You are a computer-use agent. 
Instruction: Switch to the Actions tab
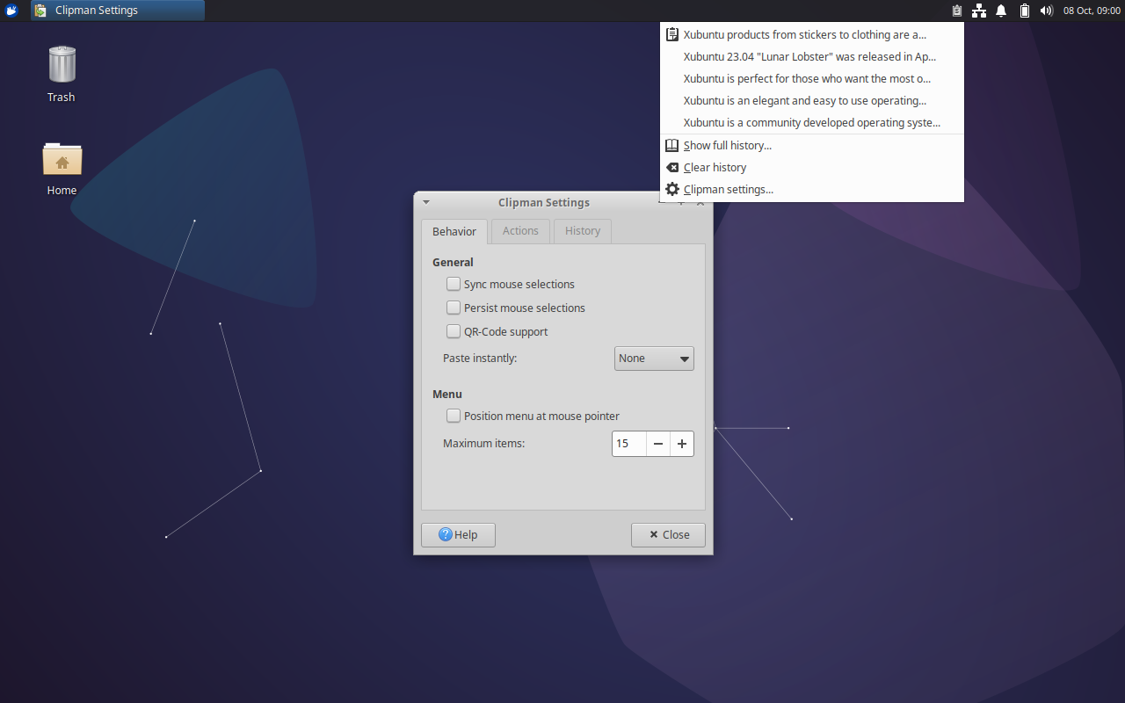pos(520,231)
